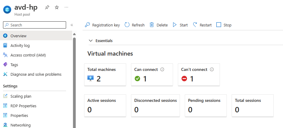This screenshot has width=283, height=128.
Task: Click the Settings section header
Action: point(10,86)
